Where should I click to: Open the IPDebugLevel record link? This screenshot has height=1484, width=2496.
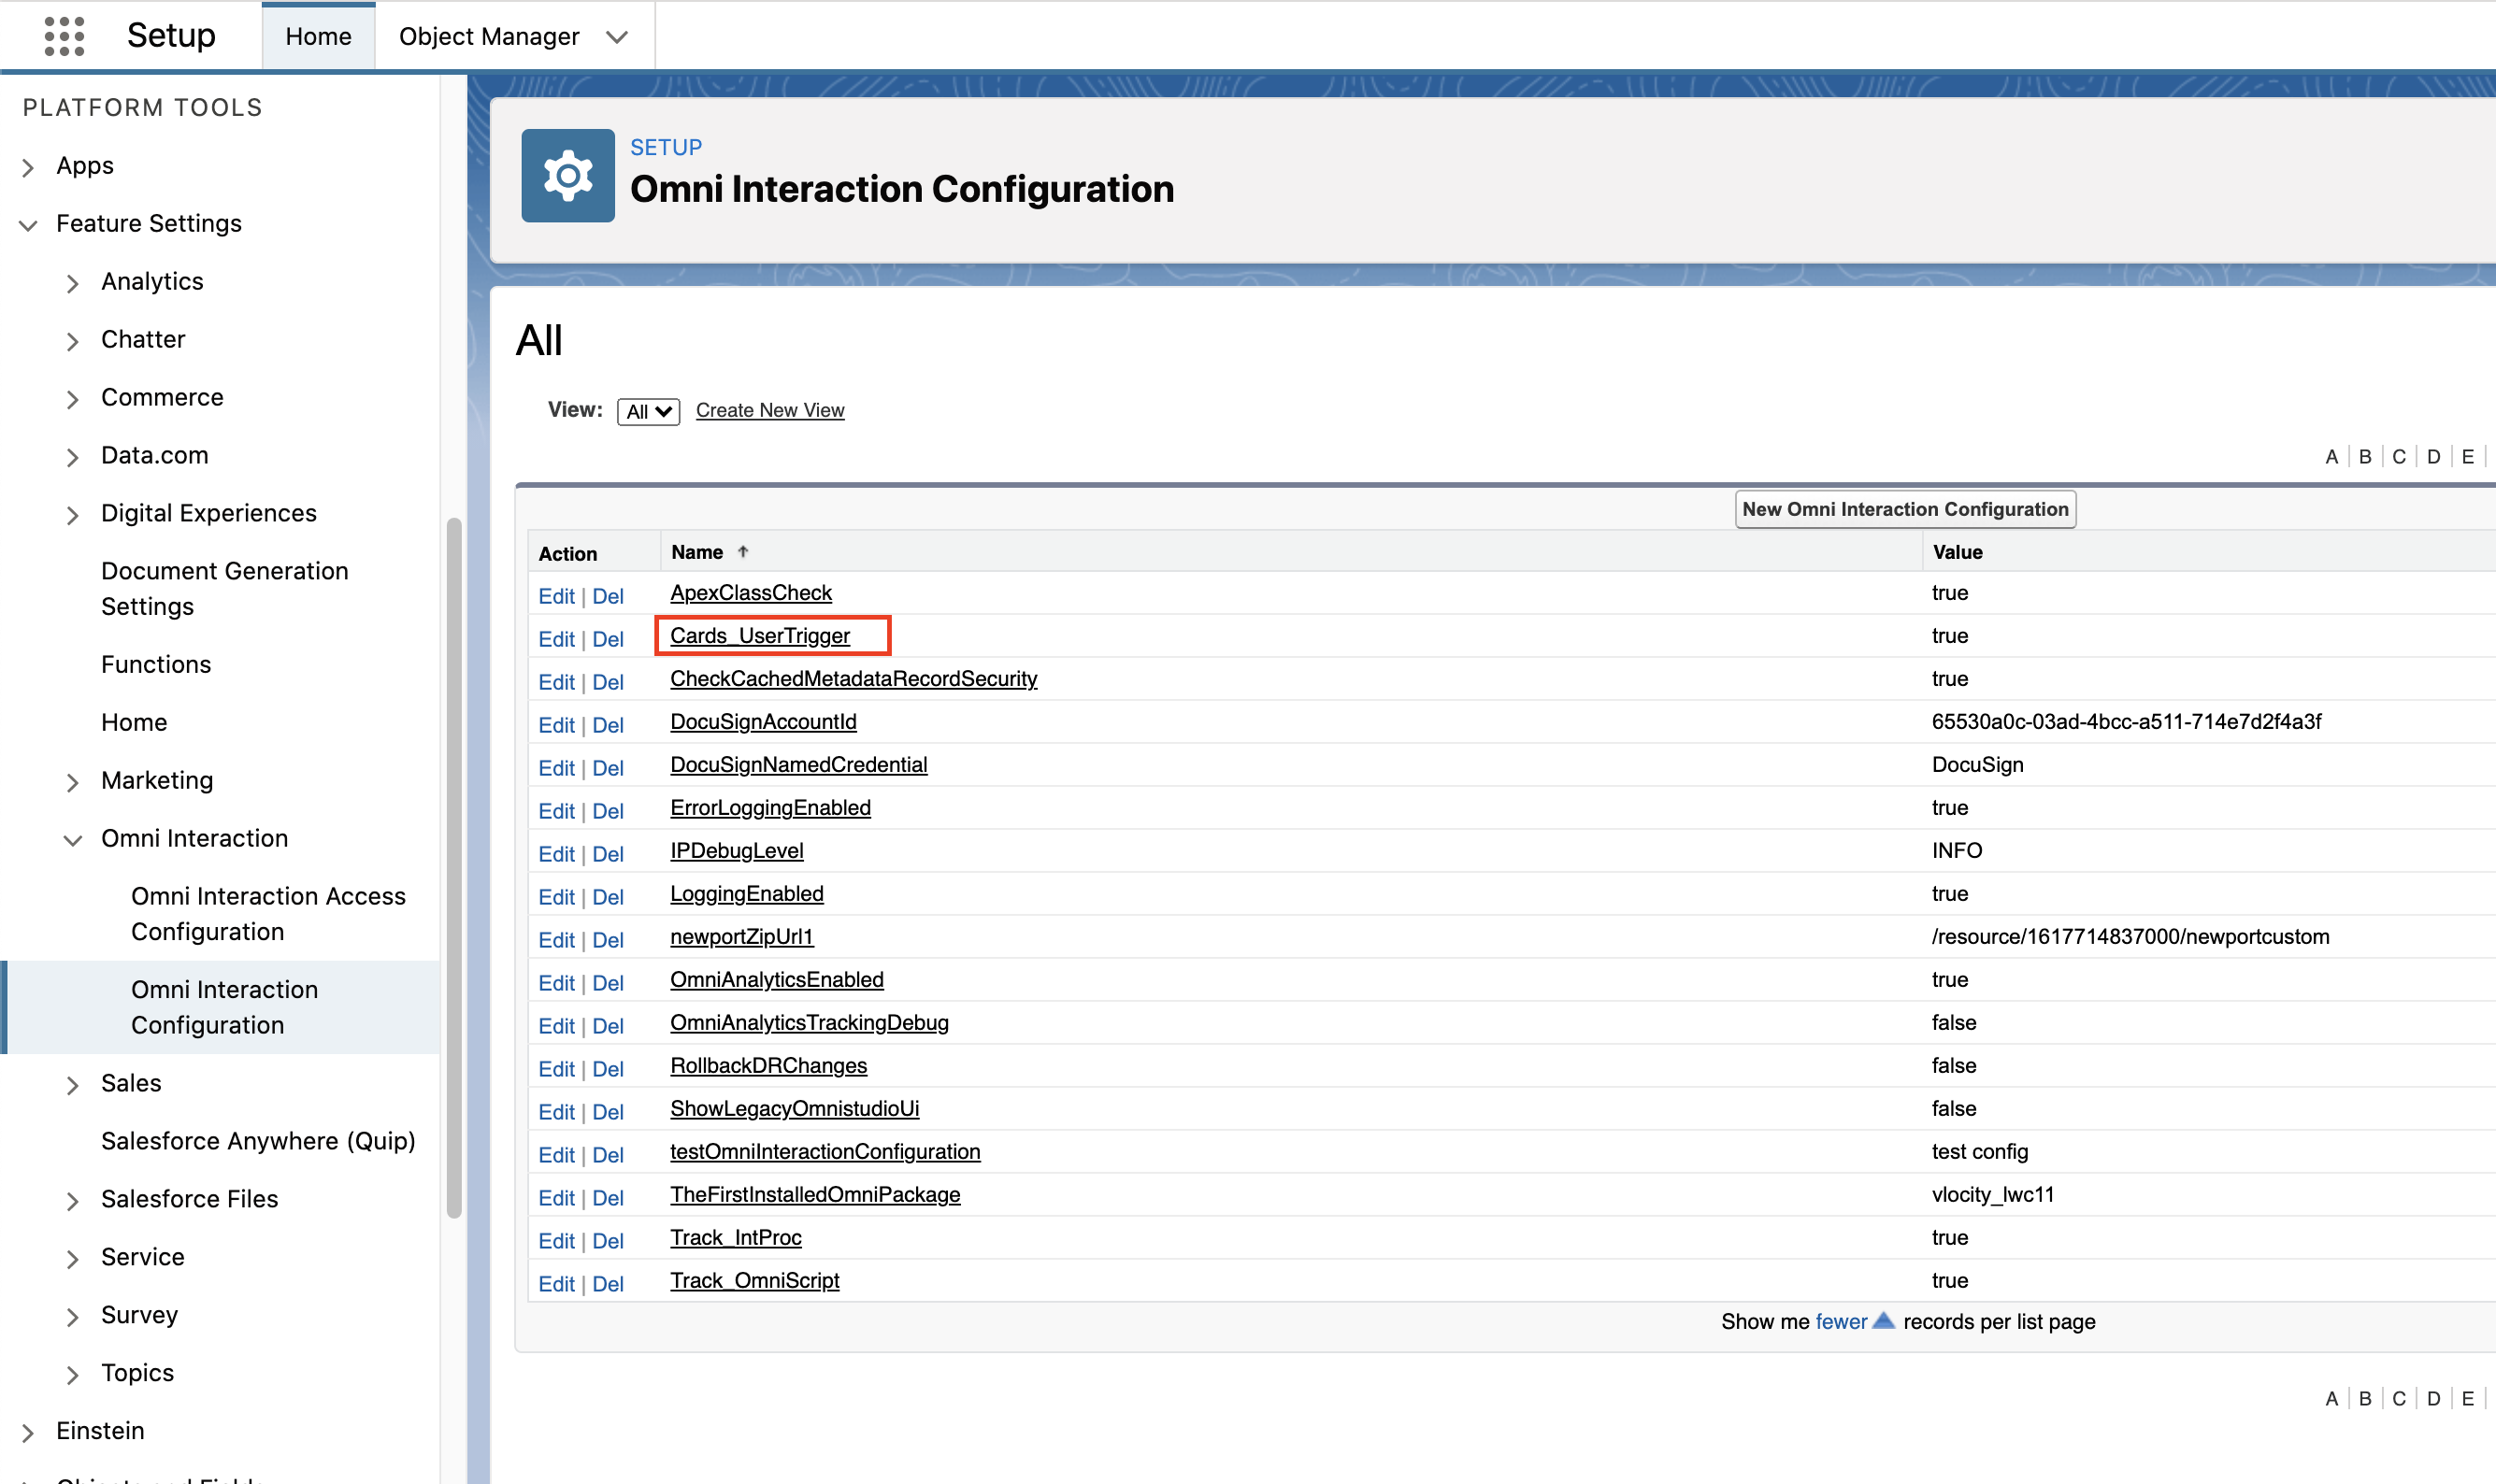pyautogui.click(x=737, y=851)
